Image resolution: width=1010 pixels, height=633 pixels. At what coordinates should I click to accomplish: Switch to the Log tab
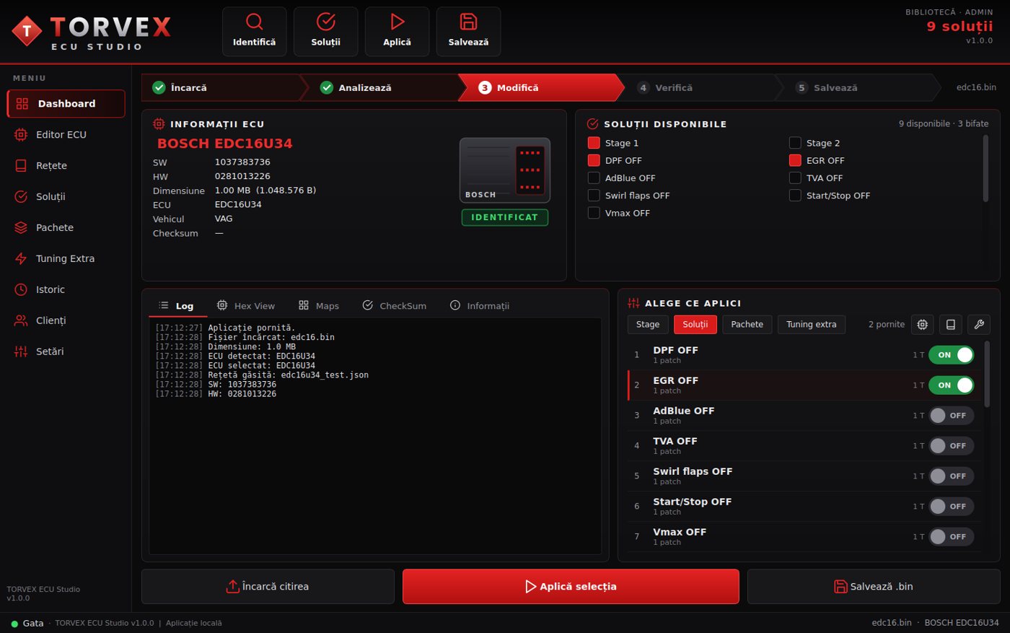pyautogui.click(x=177, y=306)
